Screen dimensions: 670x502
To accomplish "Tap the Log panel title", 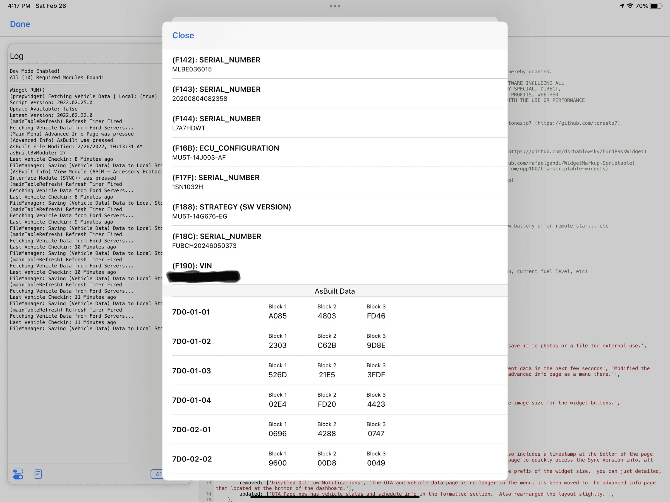I will (x=17, y=56).
